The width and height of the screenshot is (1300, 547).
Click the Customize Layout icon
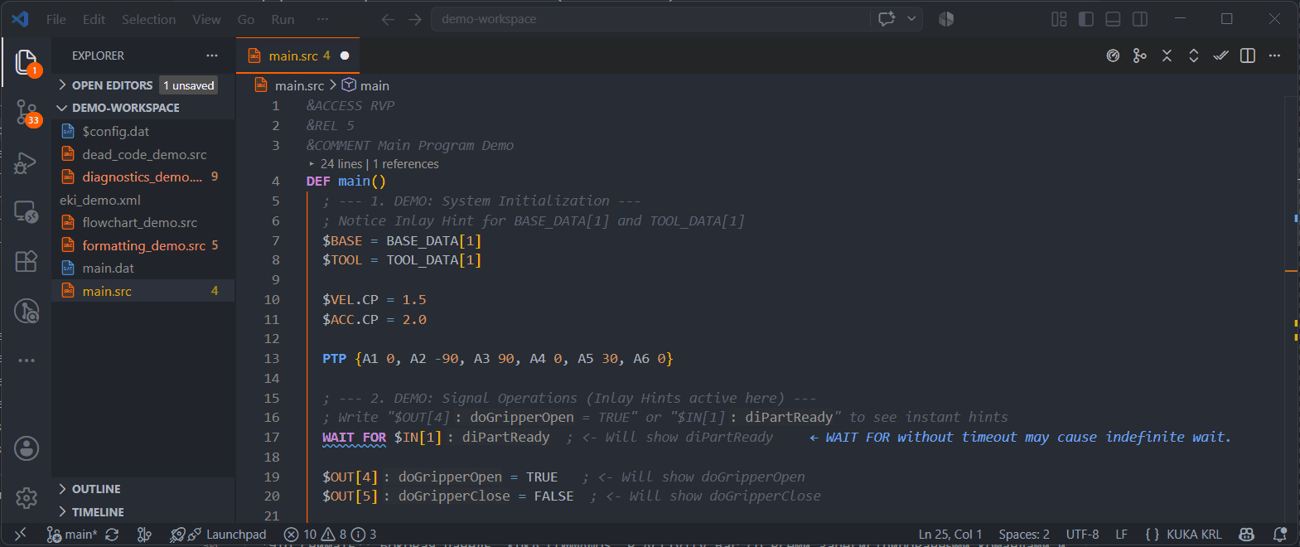pos(1059,19)
